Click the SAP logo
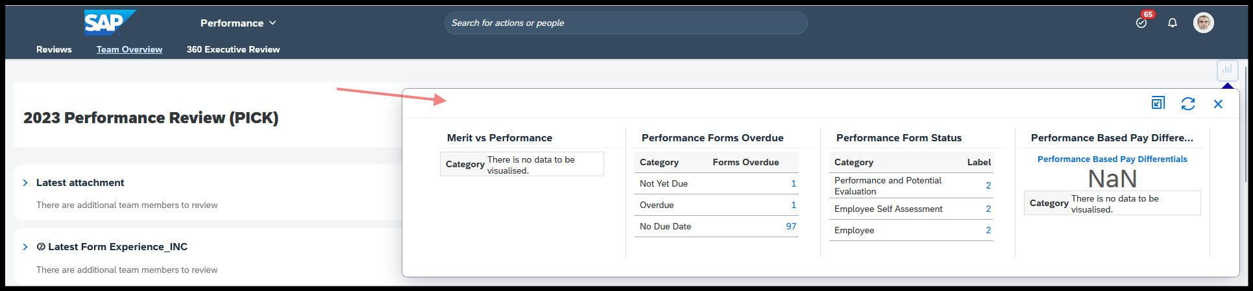 (x=110, y=23)
